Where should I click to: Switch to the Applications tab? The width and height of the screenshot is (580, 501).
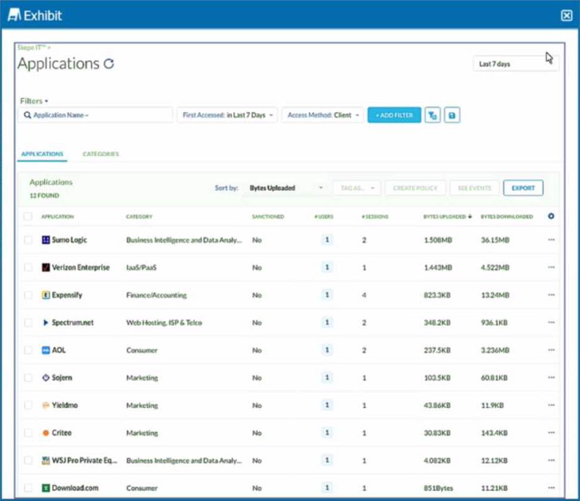[42, 154]
